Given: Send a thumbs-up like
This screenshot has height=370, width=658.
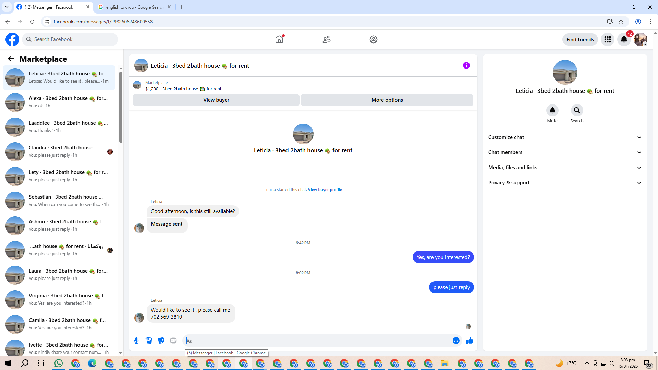Looking at the screenshot, I should (470, 341).
